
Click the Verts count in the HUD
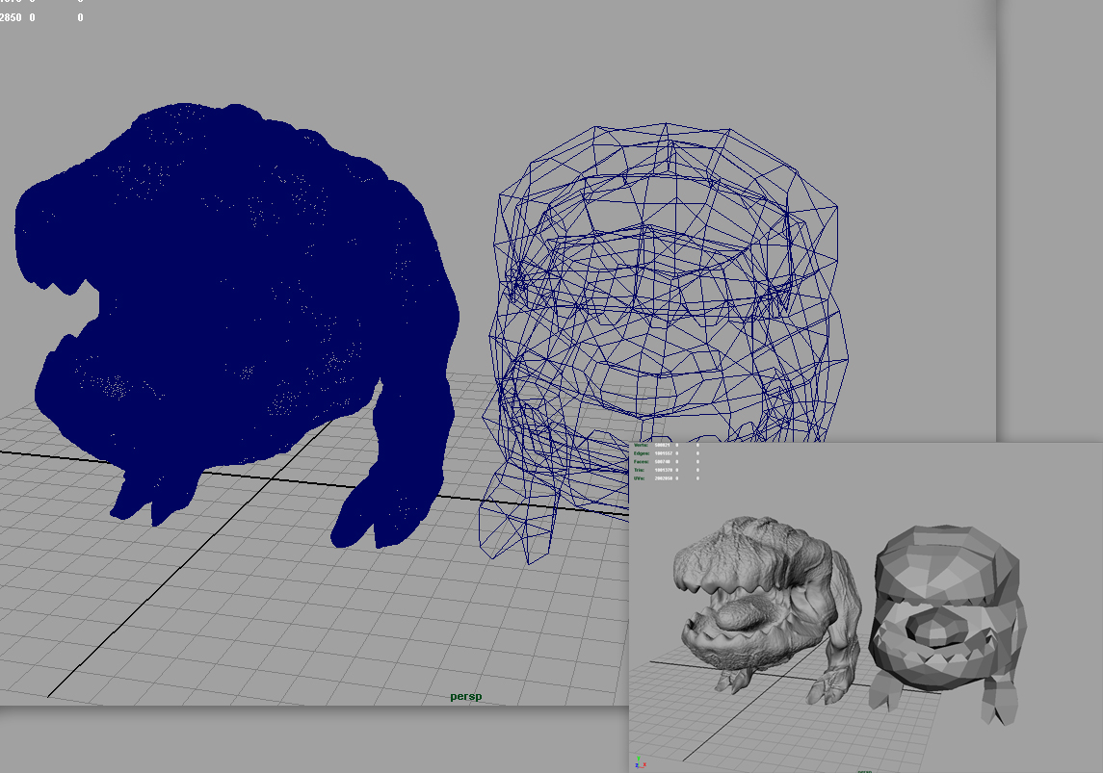coord(662,446)
